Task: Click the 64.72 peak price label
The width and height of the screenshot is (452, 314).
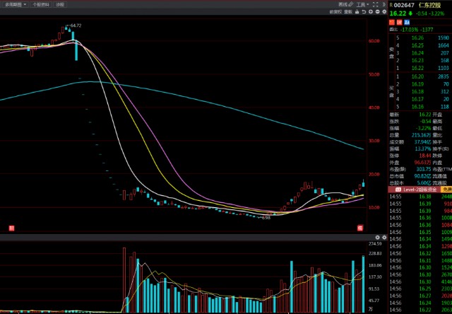Action: [76, 25]
